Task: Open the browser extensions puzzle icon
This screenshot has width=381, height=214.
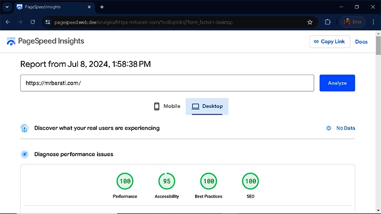Action: 328,22
